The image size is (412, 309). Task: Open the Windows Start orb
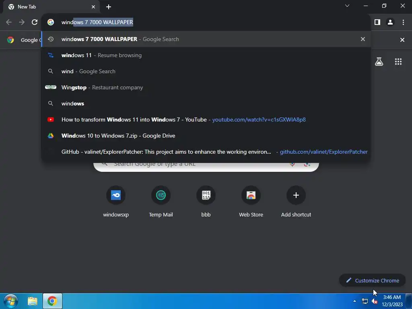click(x=11, y=301)
